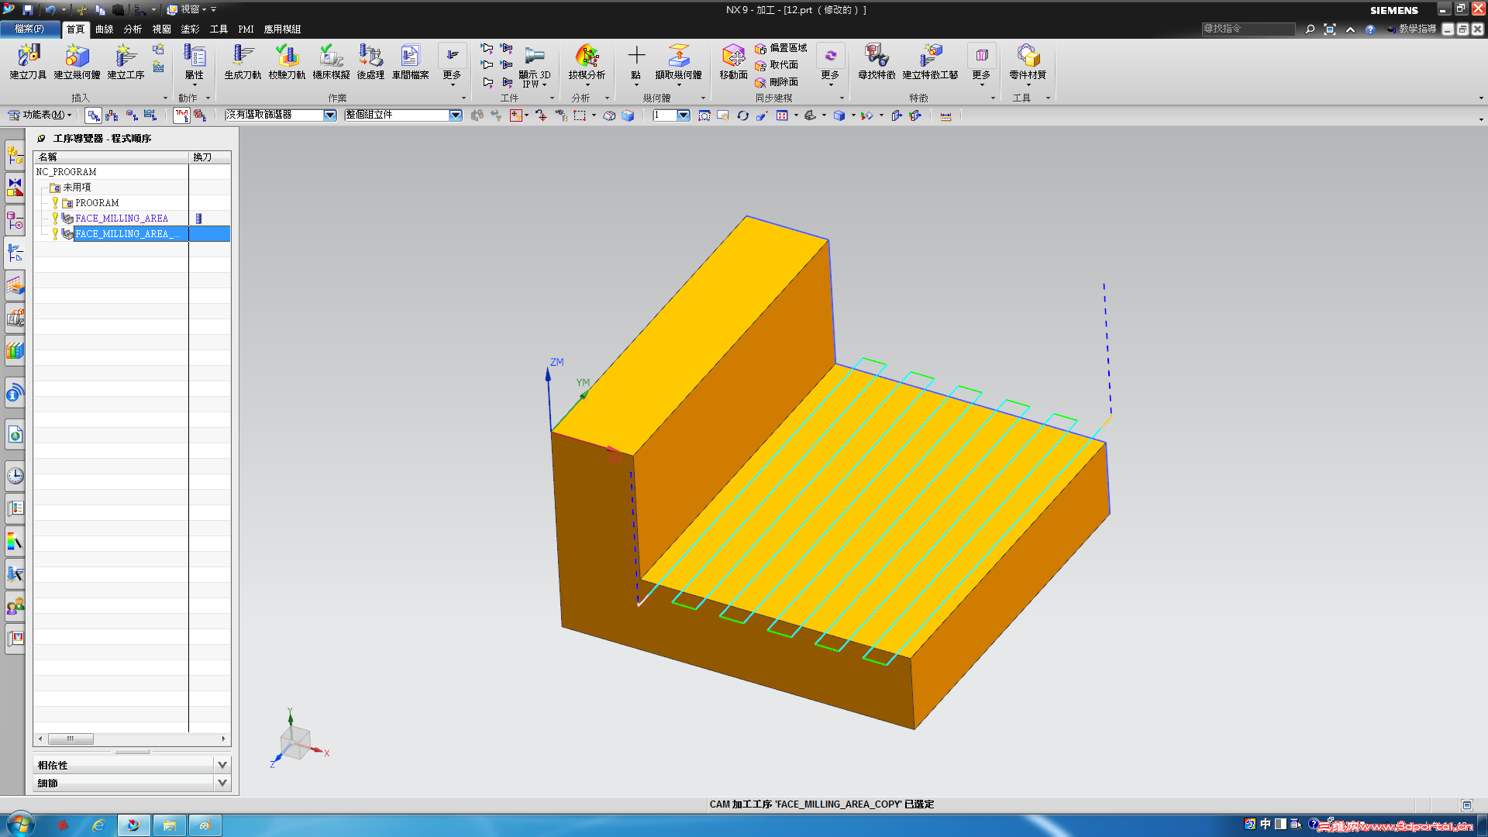Open the selection filter (沒有選取篩選器) dropdown
Screen dimensions: 1488x837
tap(330, 115)
